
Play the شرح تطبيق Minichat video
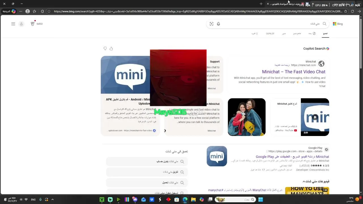pyautogui.click(x=315, y=117)
